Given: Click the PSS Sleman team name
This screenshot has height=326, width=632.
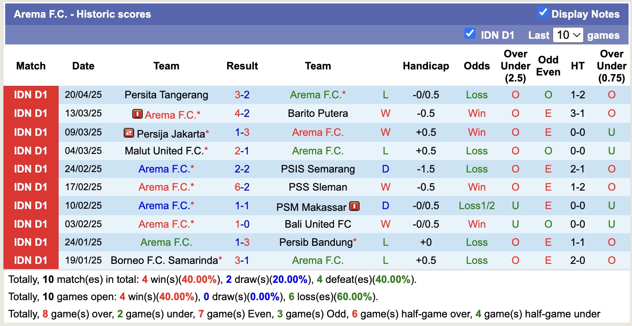Looking at the screenshot, I should [318, 187].
